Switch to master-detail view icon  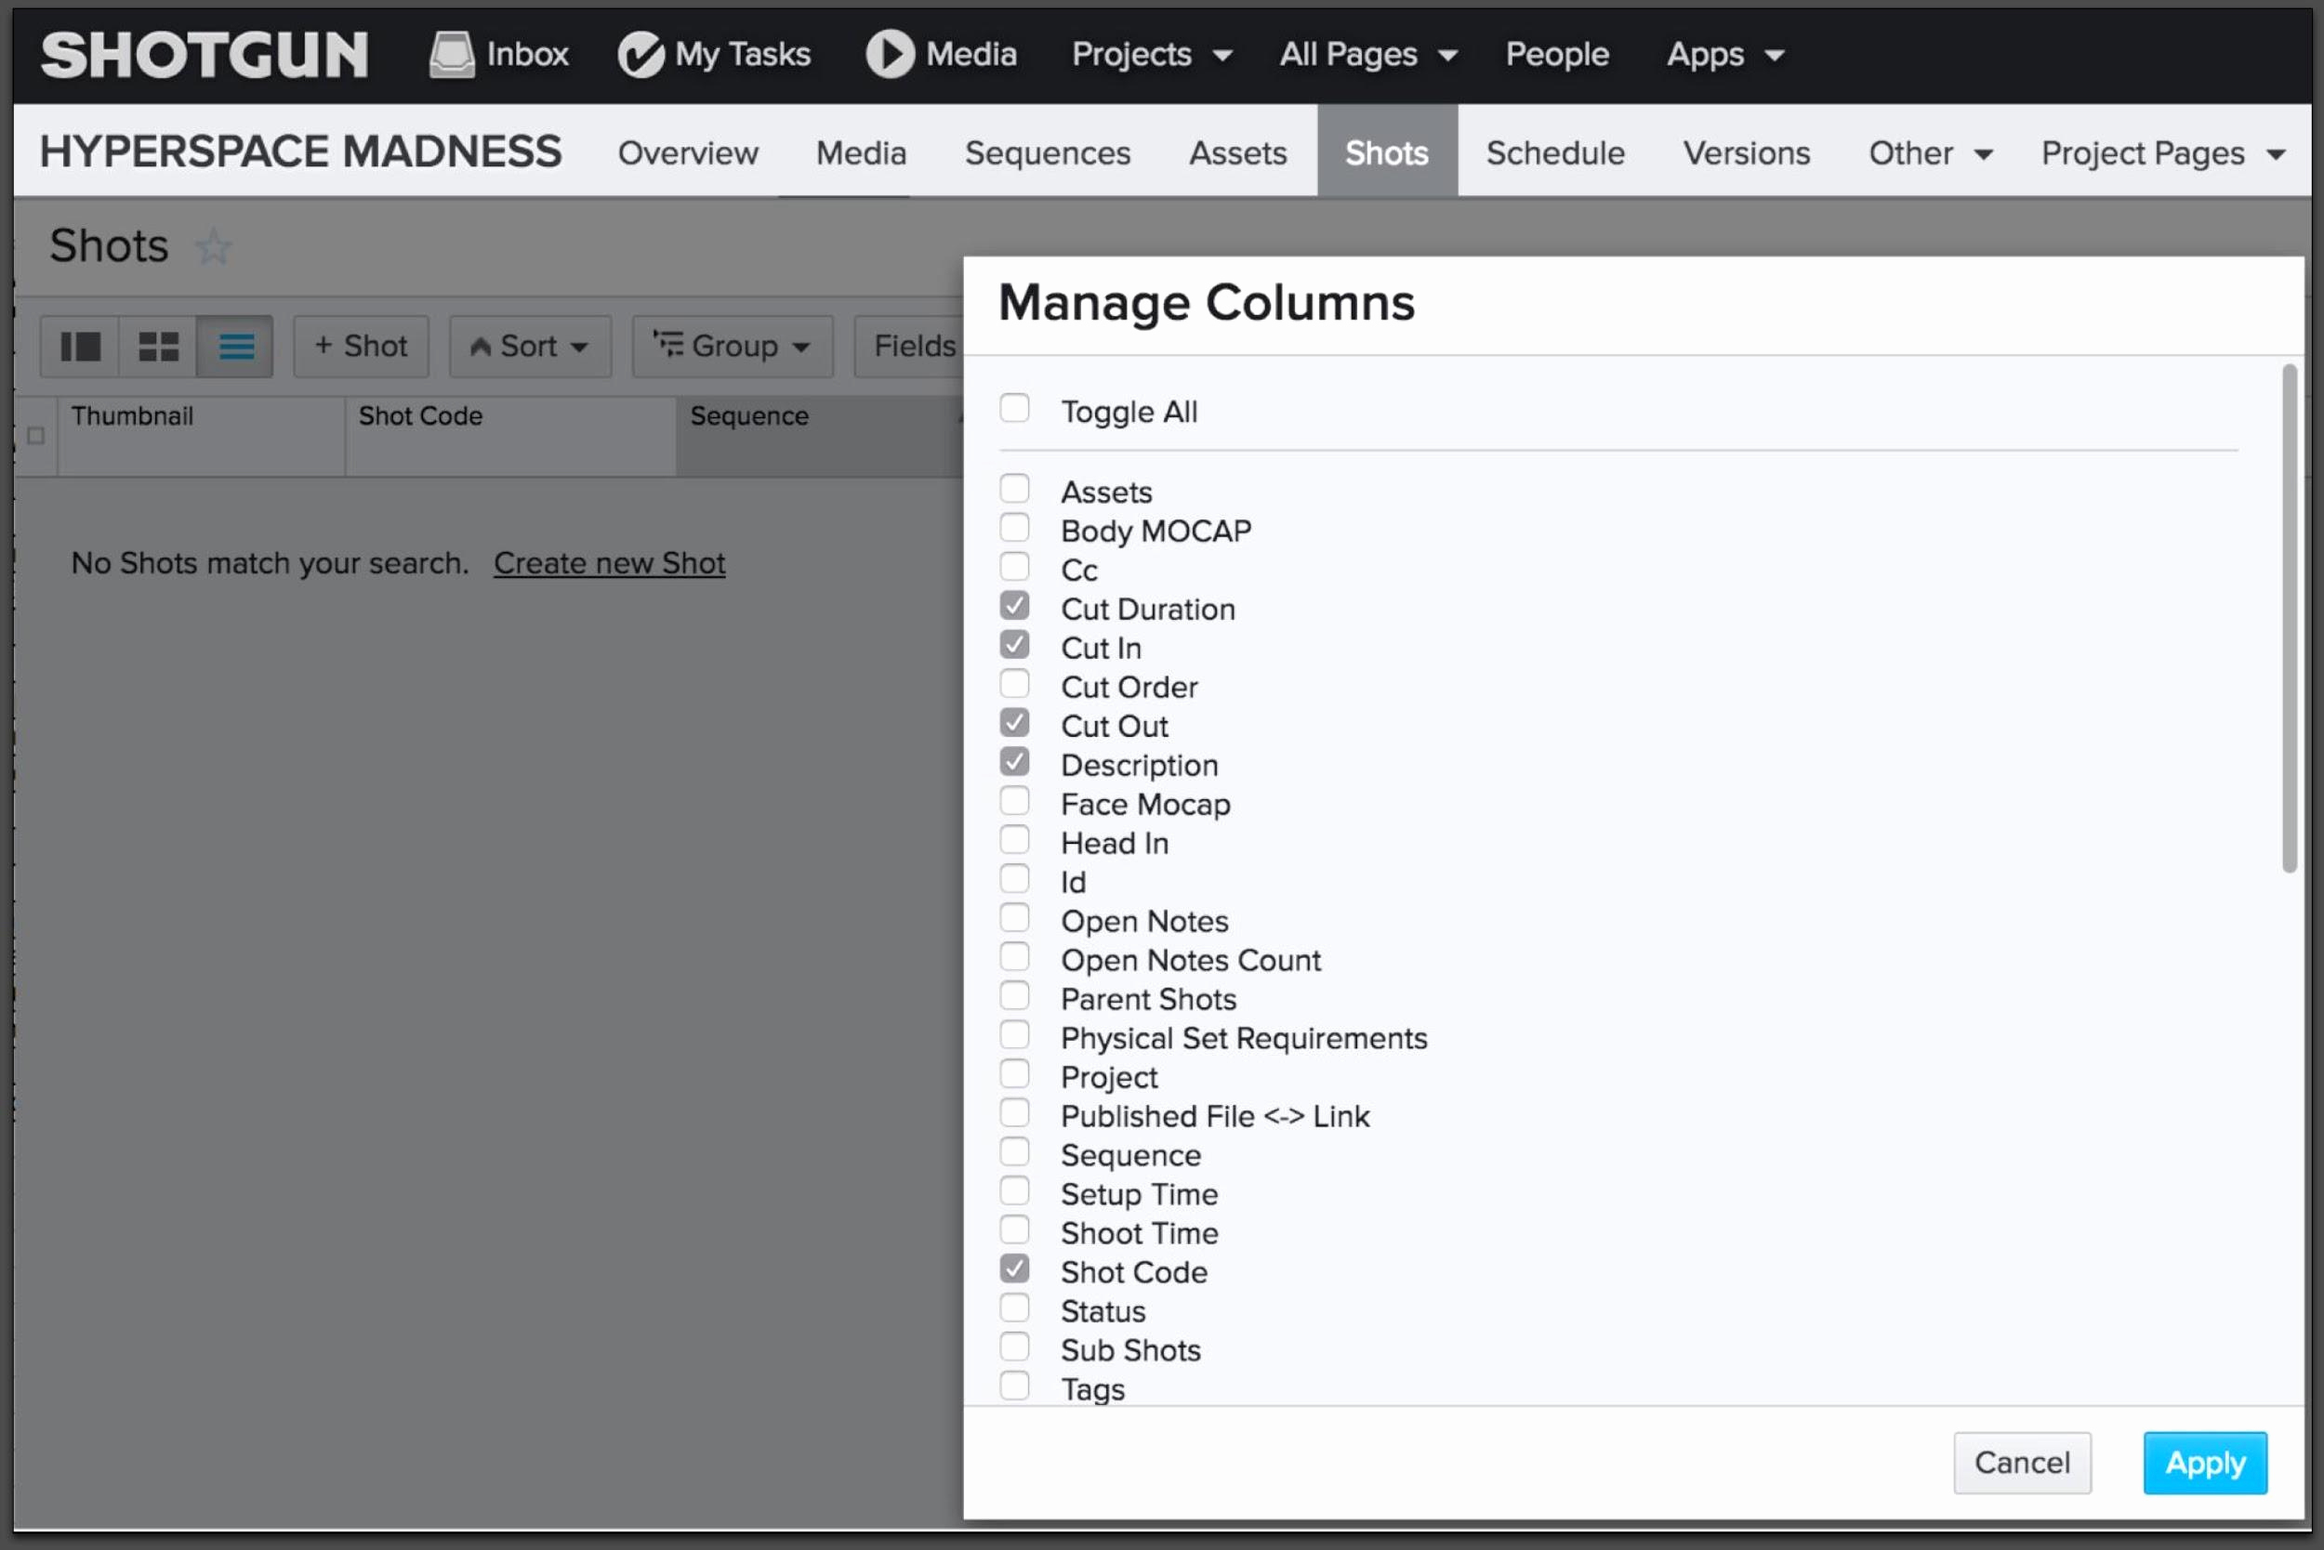80,346
